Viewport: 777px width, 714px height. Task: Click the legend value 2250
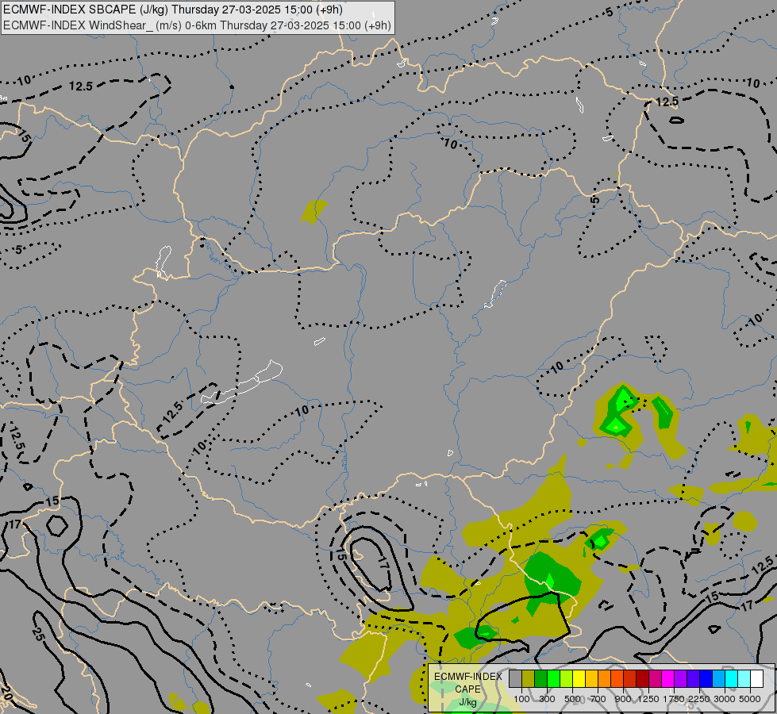pos(699,699)
